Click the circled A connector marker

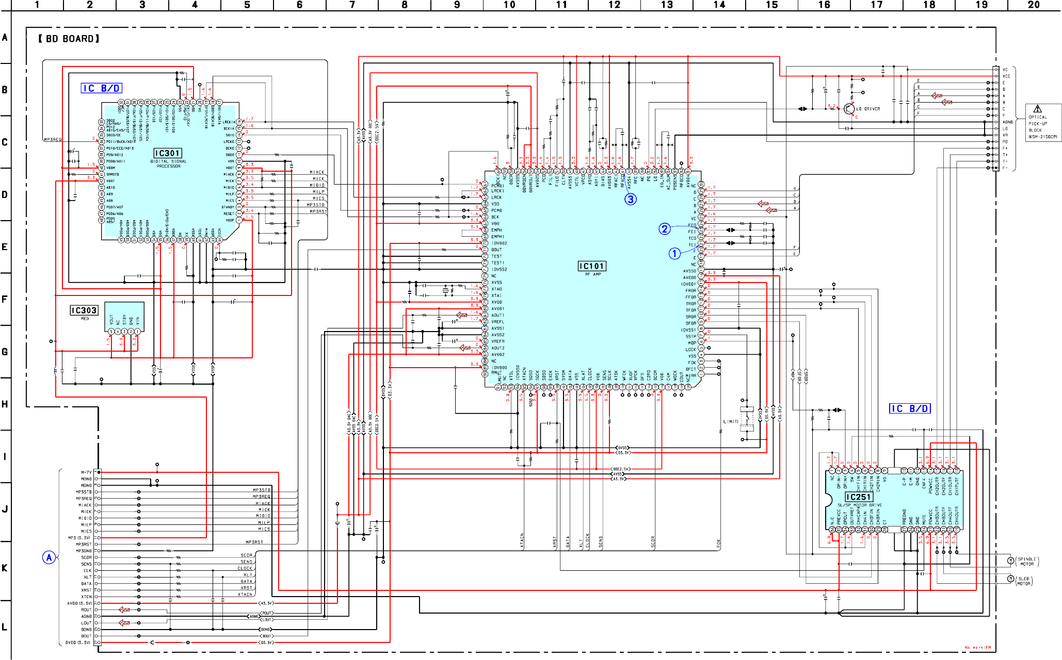click(x=49, y=557)
